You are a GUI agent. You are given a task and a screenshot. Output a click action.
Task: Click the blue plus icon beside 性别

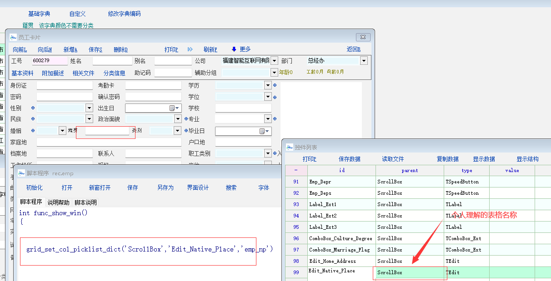tap(33, 108)
